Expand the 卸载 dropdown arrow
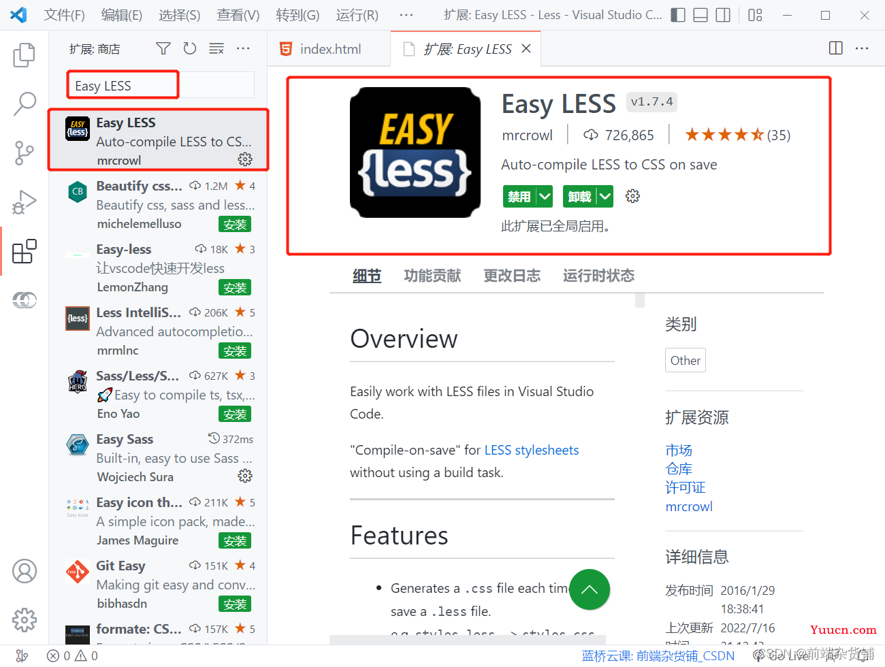Screen dimensions: 885x667 tap(605, 197)
